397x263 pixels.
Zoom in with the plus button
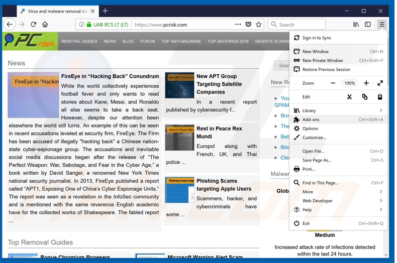click(366, 83)
